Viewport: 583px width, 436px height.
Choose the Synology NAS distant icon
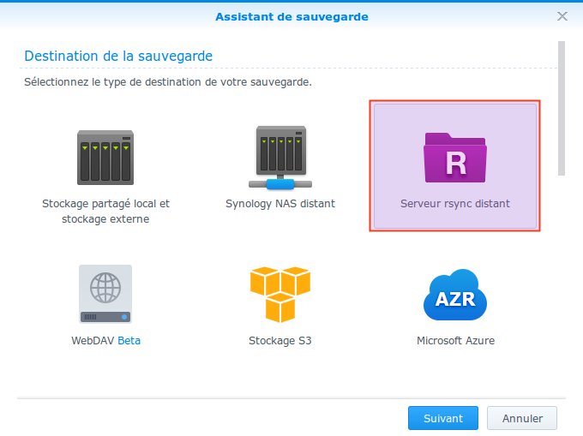tap(280, 158)
